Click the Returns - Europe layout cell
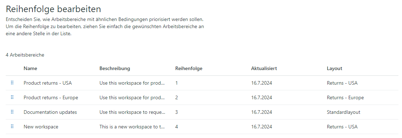 pos(345,97)
